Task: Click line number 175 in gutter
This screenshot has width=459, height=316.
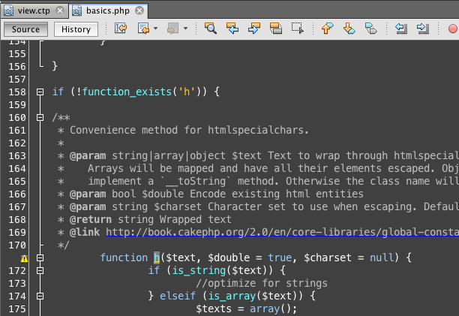Action: [x=17, y=309]
